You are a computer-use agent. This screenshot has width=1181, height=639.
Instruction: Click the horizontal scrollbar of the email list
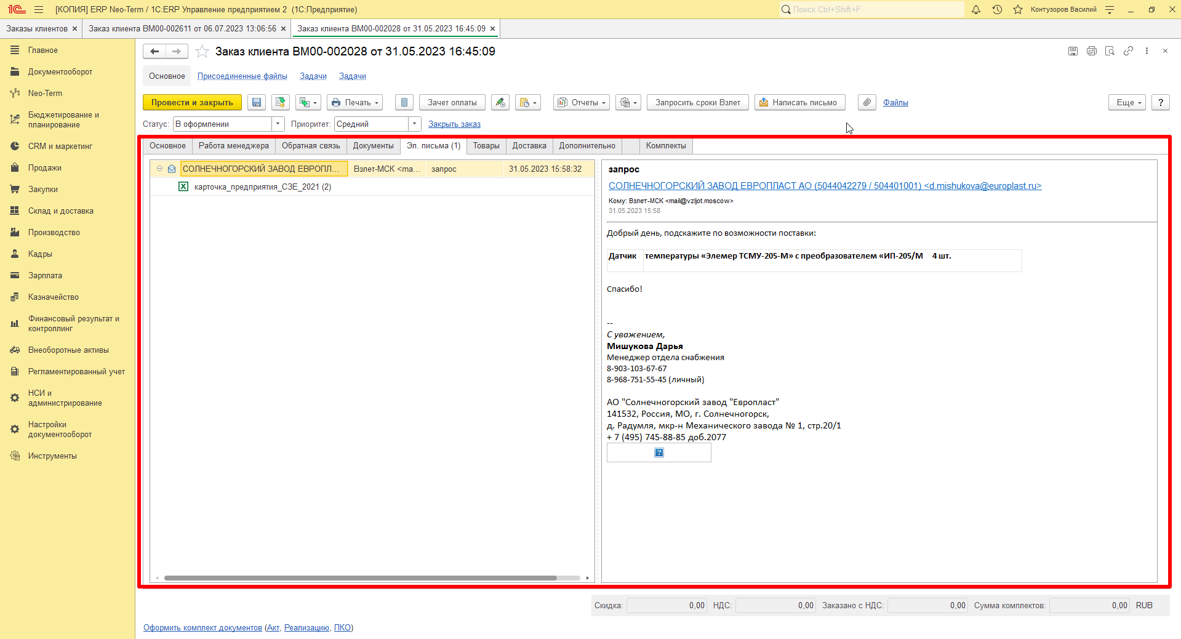coord(361,578)
